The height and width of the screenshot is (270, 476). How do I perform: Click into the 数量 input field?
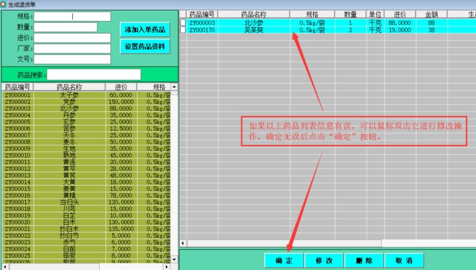pyautogui.click(x=66, y=27)
